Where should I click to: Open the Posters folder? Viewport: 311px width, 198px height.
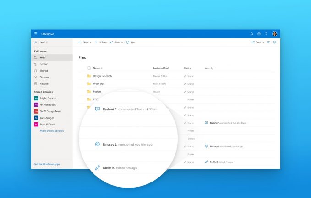(97, 92)
